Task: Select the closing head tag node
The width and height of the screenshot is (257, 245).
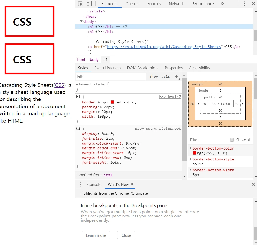Action: pos(91,16)
